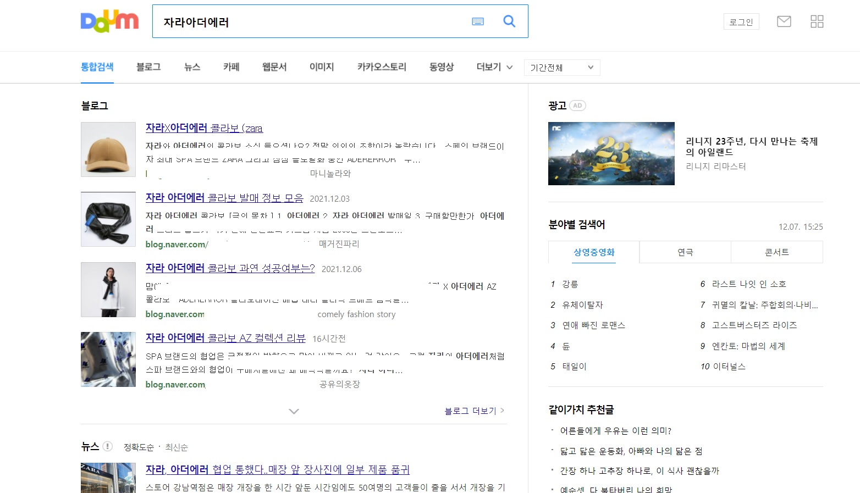Click rank 6 라스트 나잇 인 소호

[749, 284]
